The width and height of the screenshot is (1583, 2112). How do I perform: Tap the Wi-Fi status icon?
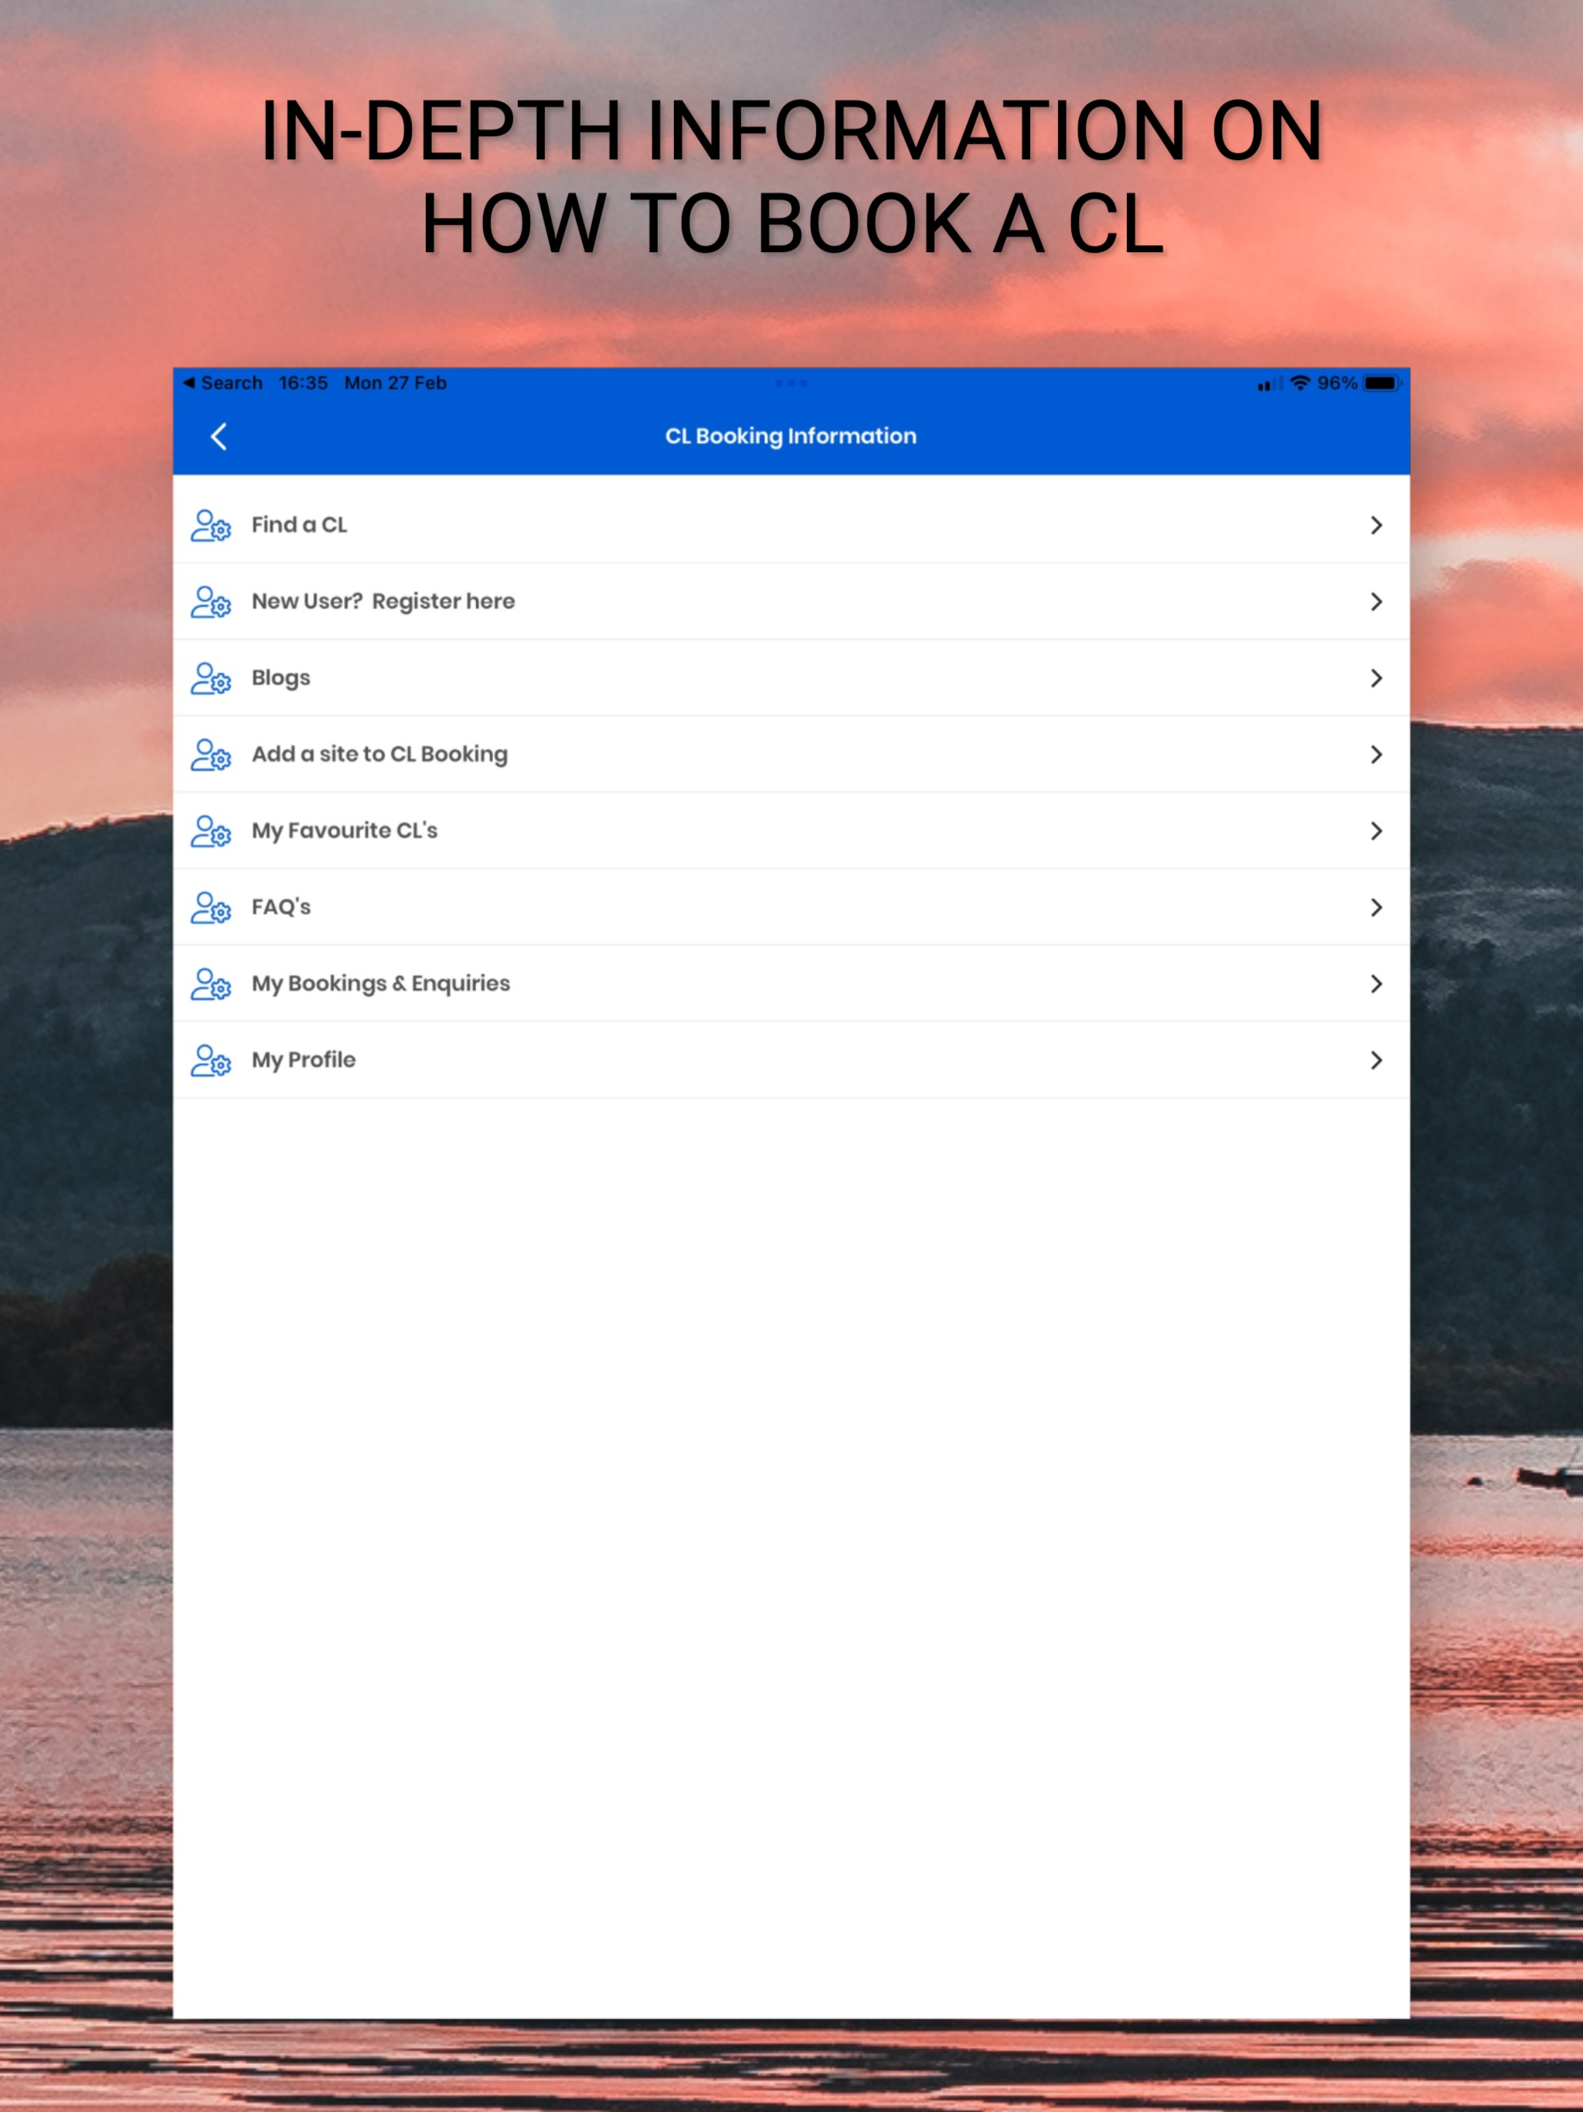(x=1299, y=383)
